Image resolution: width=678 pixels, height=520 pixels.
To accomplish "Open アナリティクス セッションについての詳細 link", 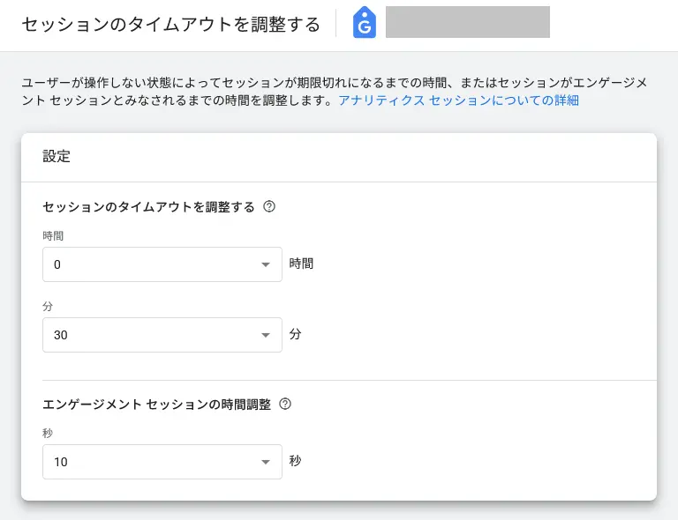I will coord(458,100).
